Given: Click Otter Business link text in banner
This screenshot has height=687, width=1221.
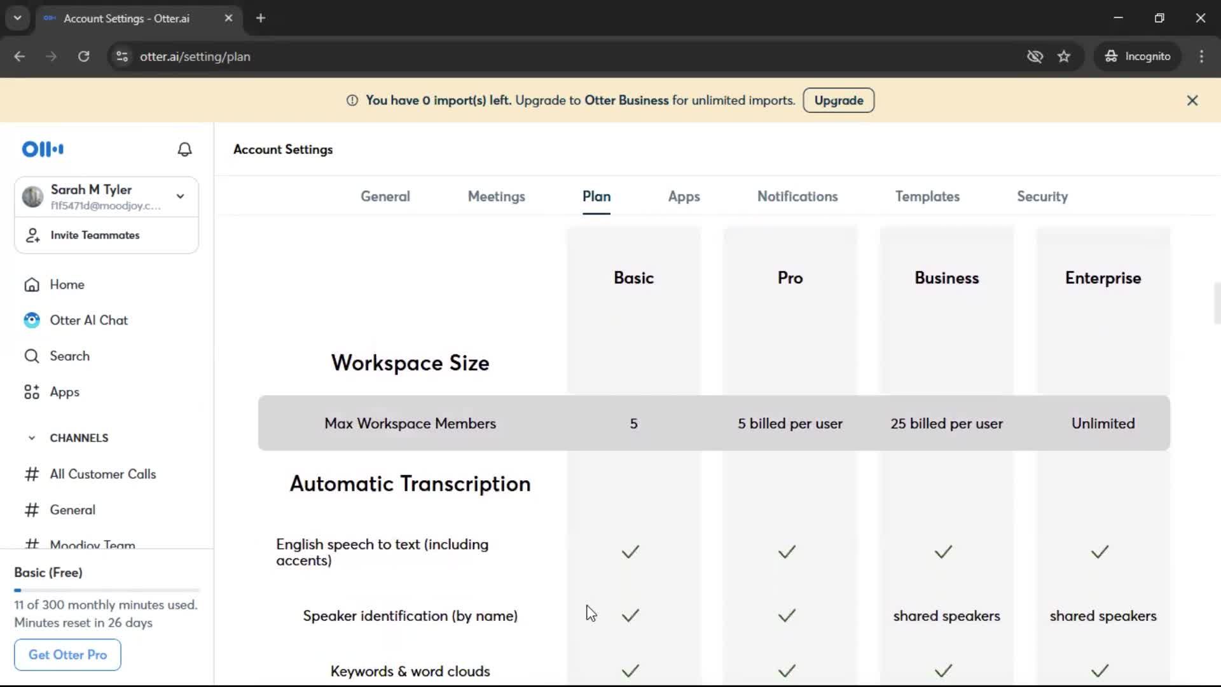Looking at the screenshot, I should (x=626, y=101).
